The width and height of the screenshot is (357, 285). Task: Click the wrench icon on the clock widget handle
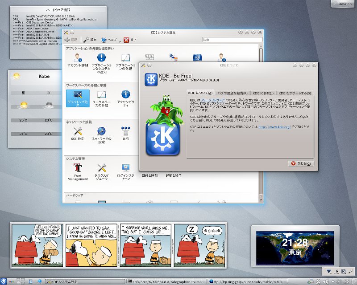point(351,271)
